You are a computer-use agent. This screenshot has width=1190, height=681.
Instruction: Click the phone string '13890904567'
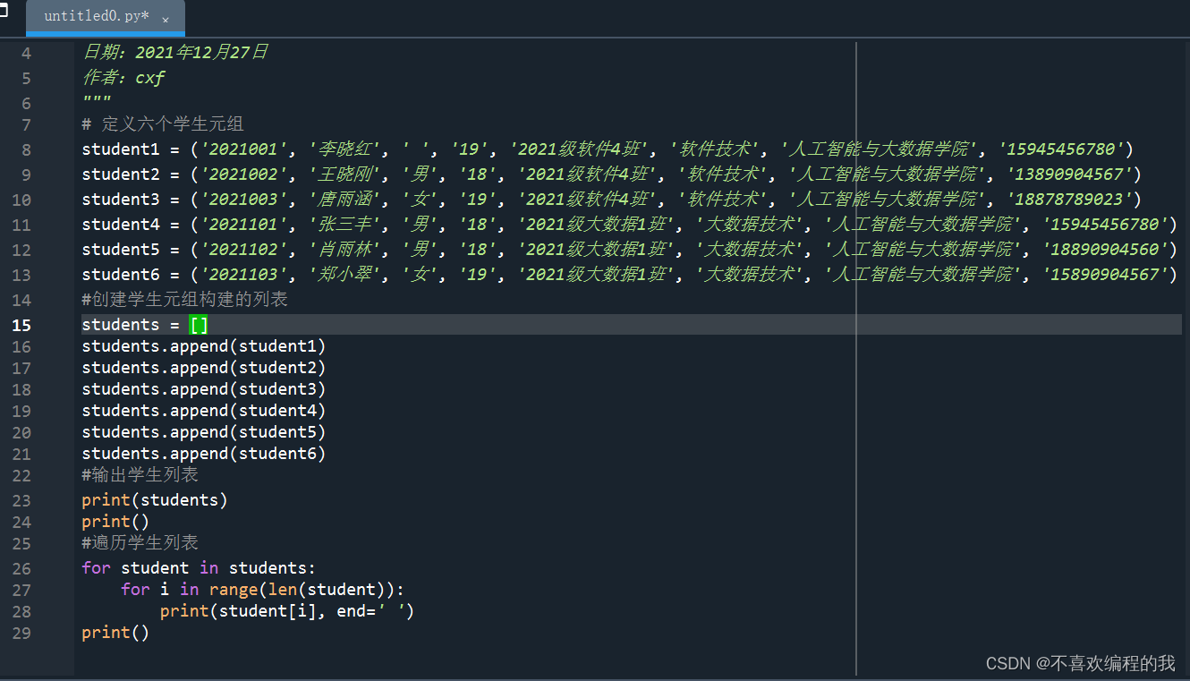(x=1071, y=174)
